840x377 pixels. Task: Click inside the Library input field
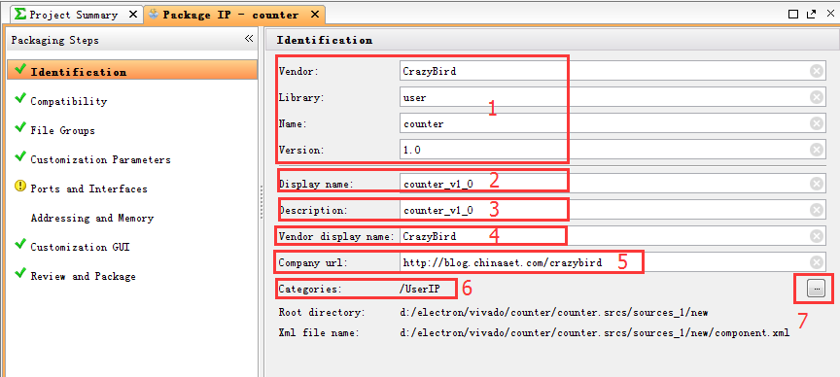coord(612,97)
